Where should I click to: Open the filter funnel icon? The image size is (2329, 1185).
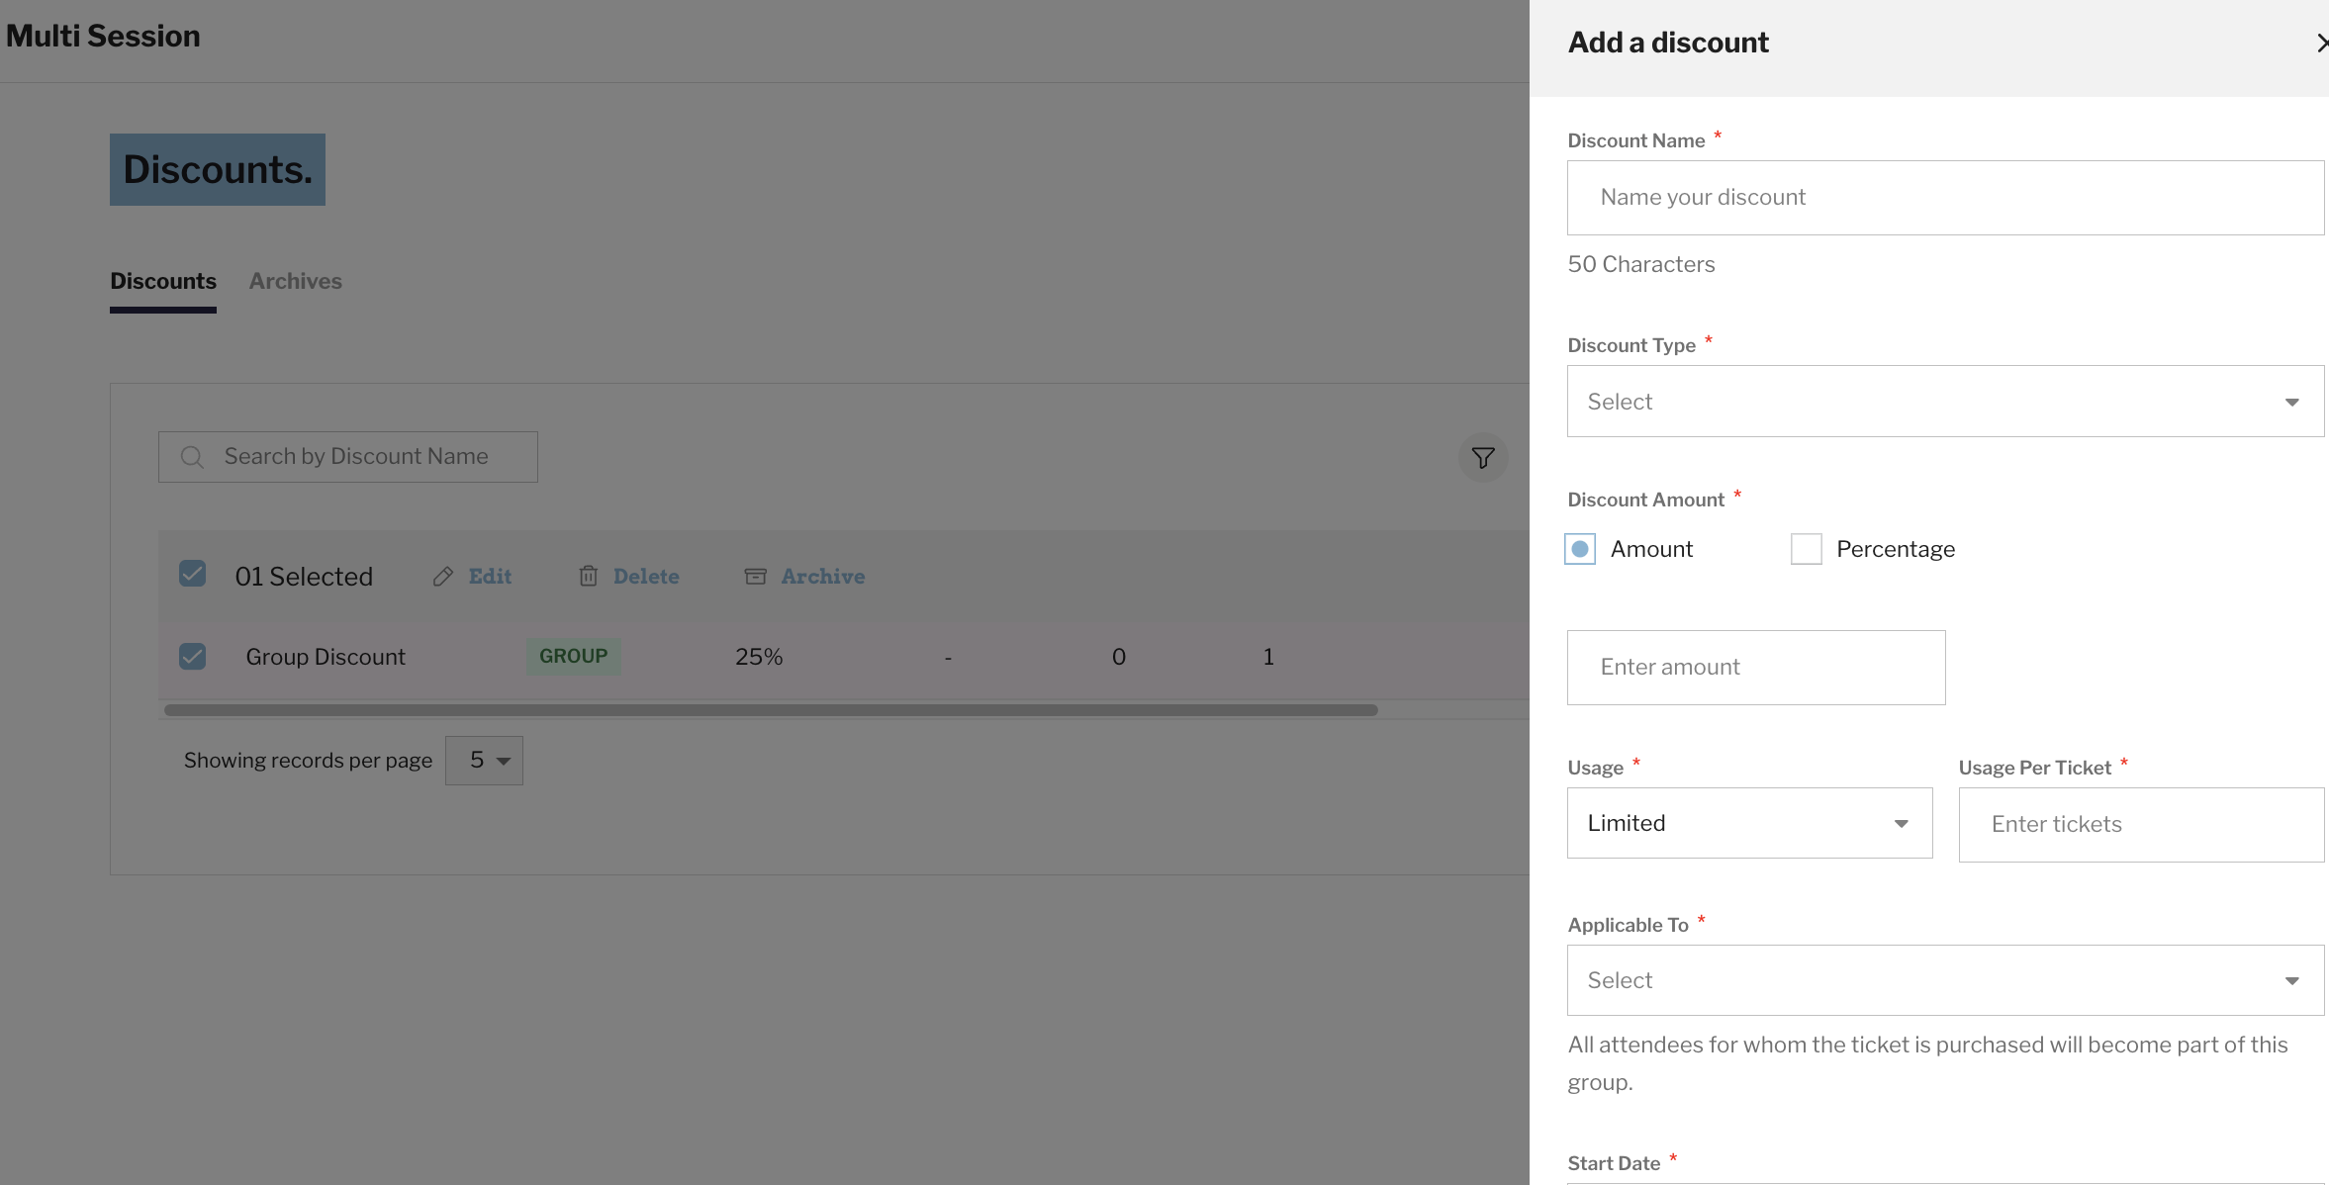click(x=1482, y=458)
